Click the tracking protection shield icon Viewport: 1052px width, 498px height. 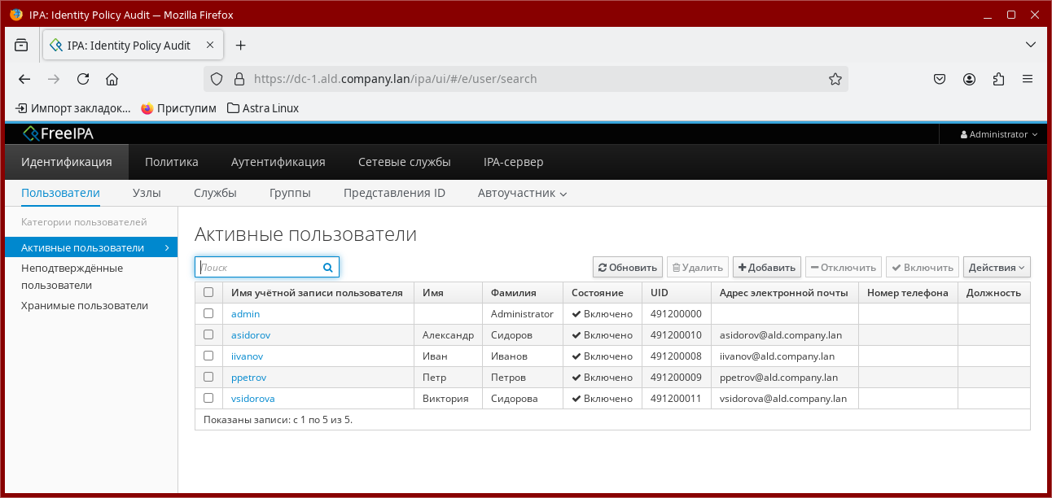click(x=217, y=79)
